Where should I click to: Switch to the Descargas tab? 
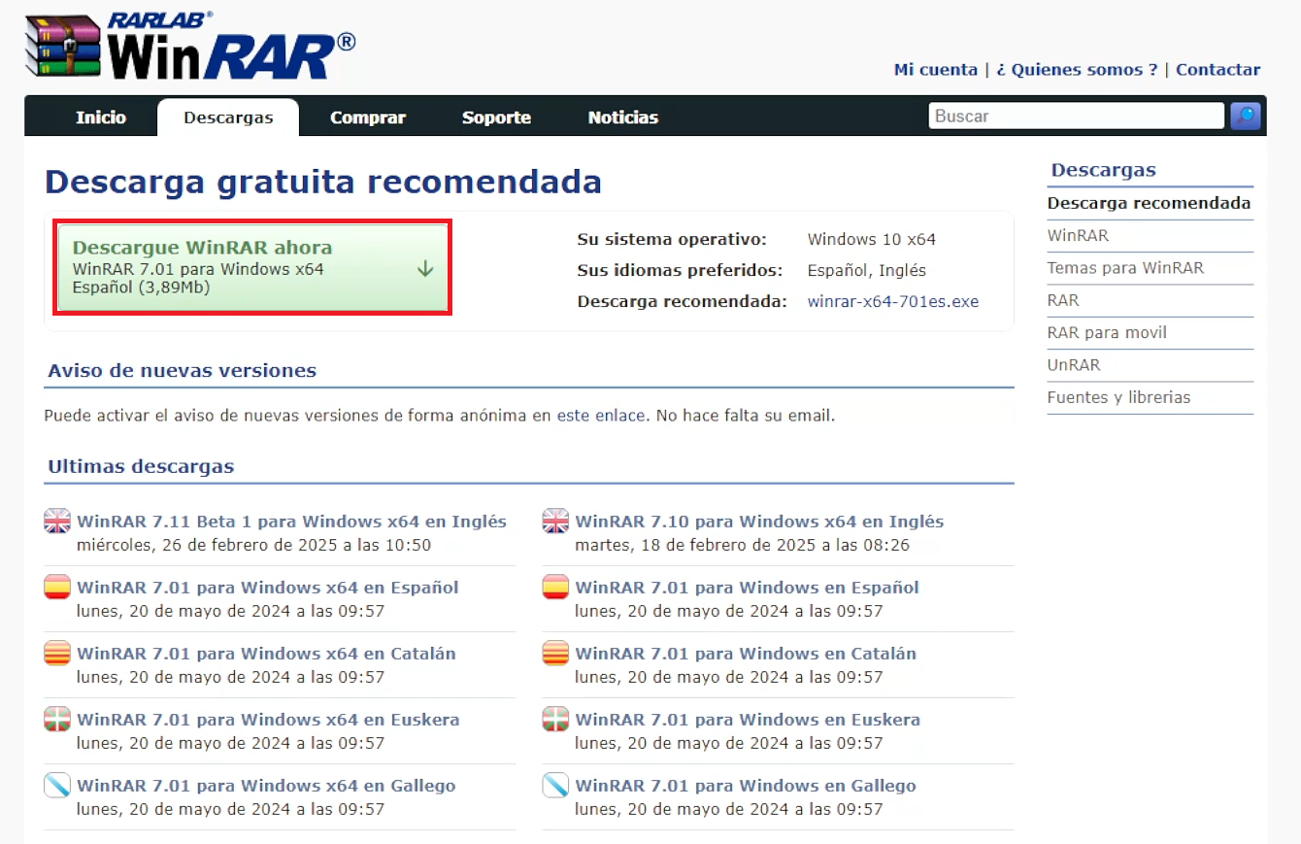pyautogui.click(x=228, y=117)
